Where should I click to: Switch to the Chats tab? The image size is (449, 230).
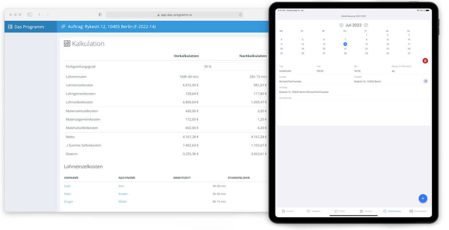point(340,211)
